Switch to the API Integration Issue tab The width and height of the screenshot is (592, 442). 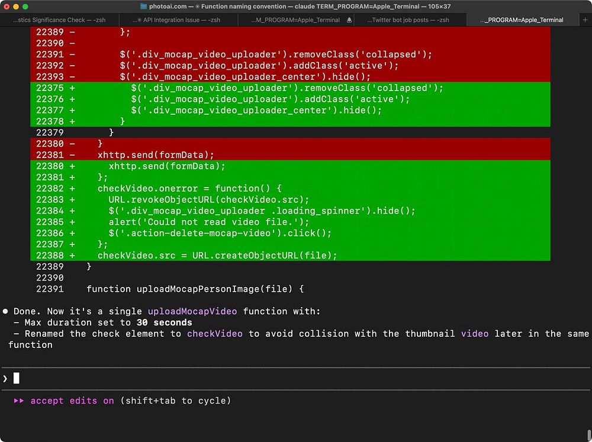click(178, 20)
